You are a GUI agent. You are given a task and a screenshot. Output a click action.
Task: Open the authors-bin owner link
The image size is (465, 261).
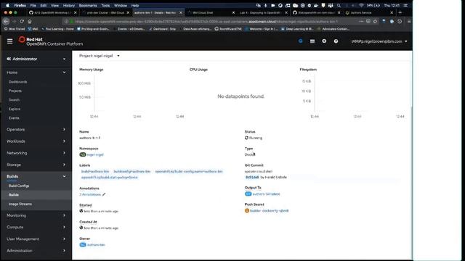(x=96, y=245)
